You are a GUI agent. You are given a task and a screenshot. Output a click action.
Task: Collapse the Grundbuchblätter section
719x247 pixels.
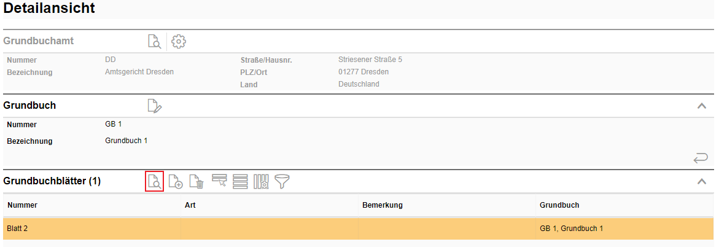[702, 181]
